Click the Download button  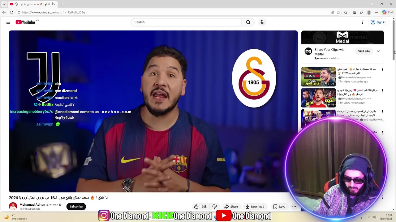255,207
